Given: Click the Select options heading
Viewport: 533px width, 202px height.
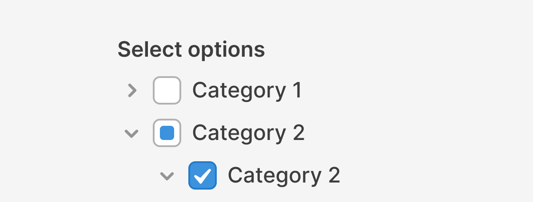Looking at the screenshot, I should pos(191,50).
